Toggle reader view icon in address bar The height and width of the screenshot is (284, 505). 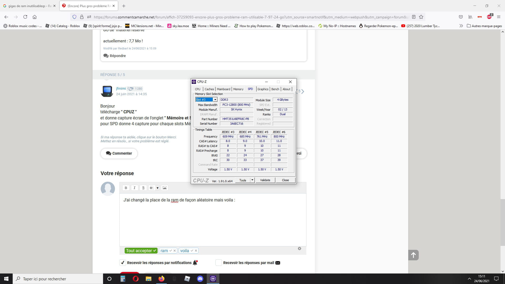[x=414, y=17]
